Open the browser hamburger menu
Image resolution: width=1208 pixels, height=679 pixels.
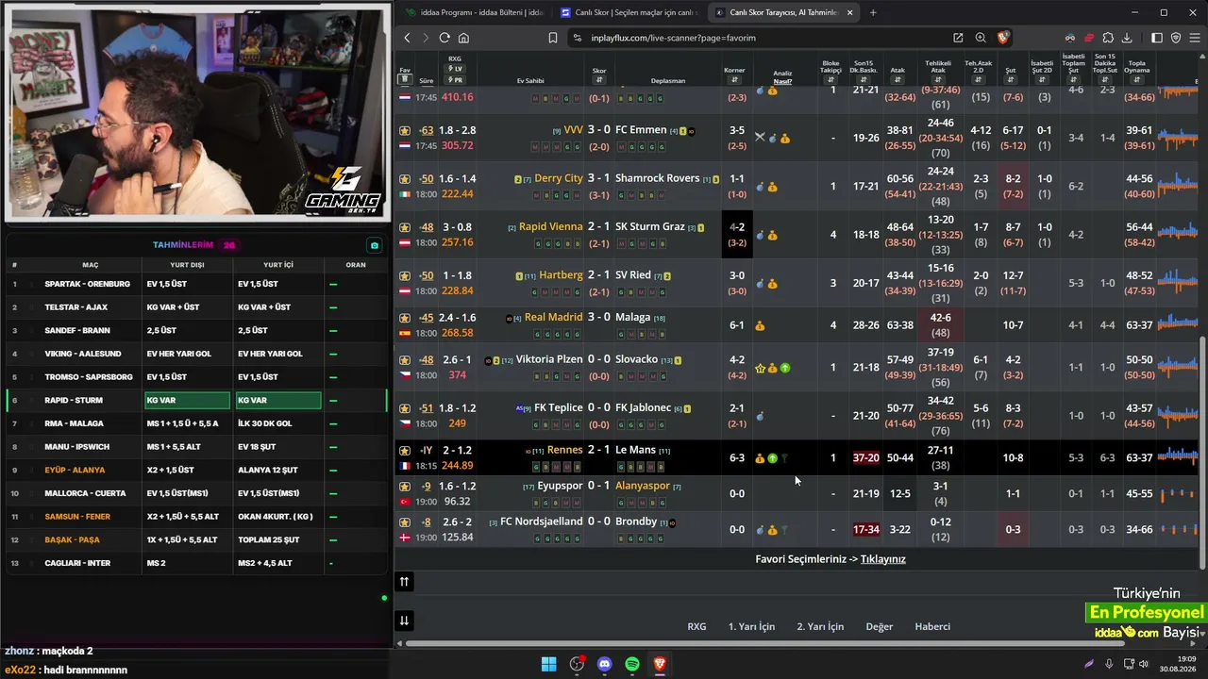[x=1195, y=38]
